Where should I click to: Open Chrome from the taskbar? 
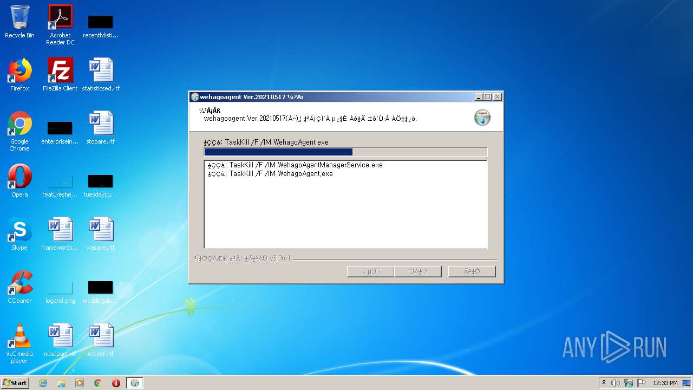tap(98, 383)
